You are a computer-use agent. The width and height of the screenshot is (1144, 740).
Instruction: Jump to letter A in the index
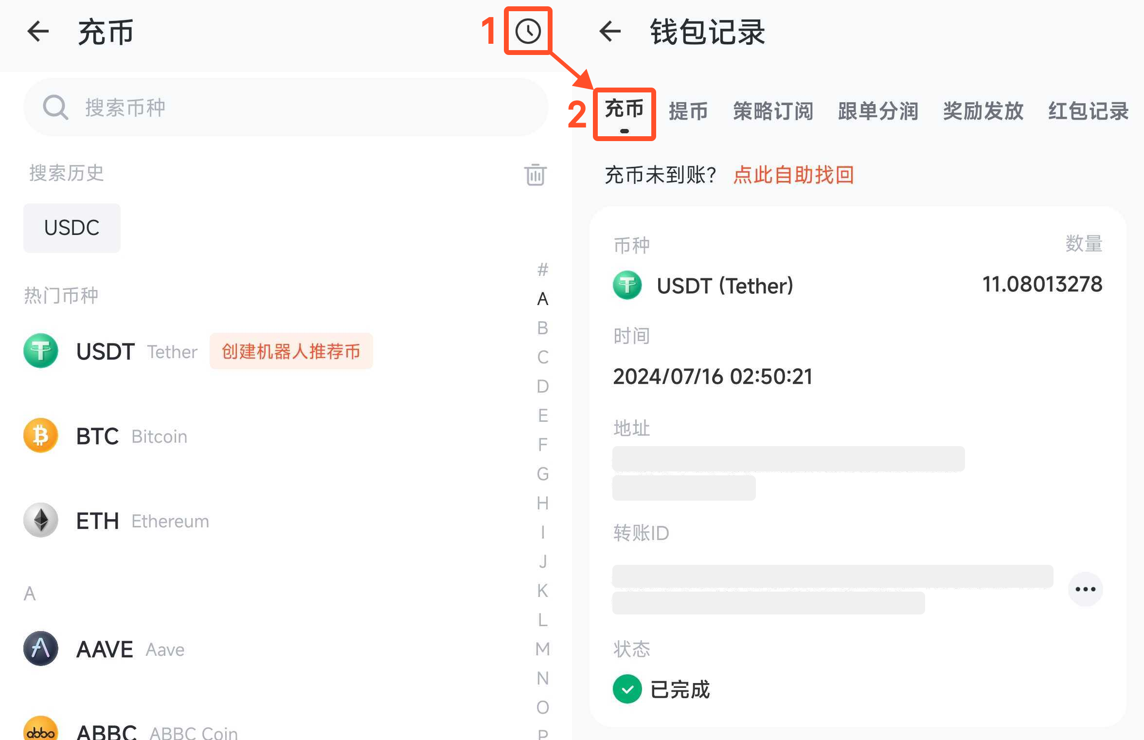(543, 298)
